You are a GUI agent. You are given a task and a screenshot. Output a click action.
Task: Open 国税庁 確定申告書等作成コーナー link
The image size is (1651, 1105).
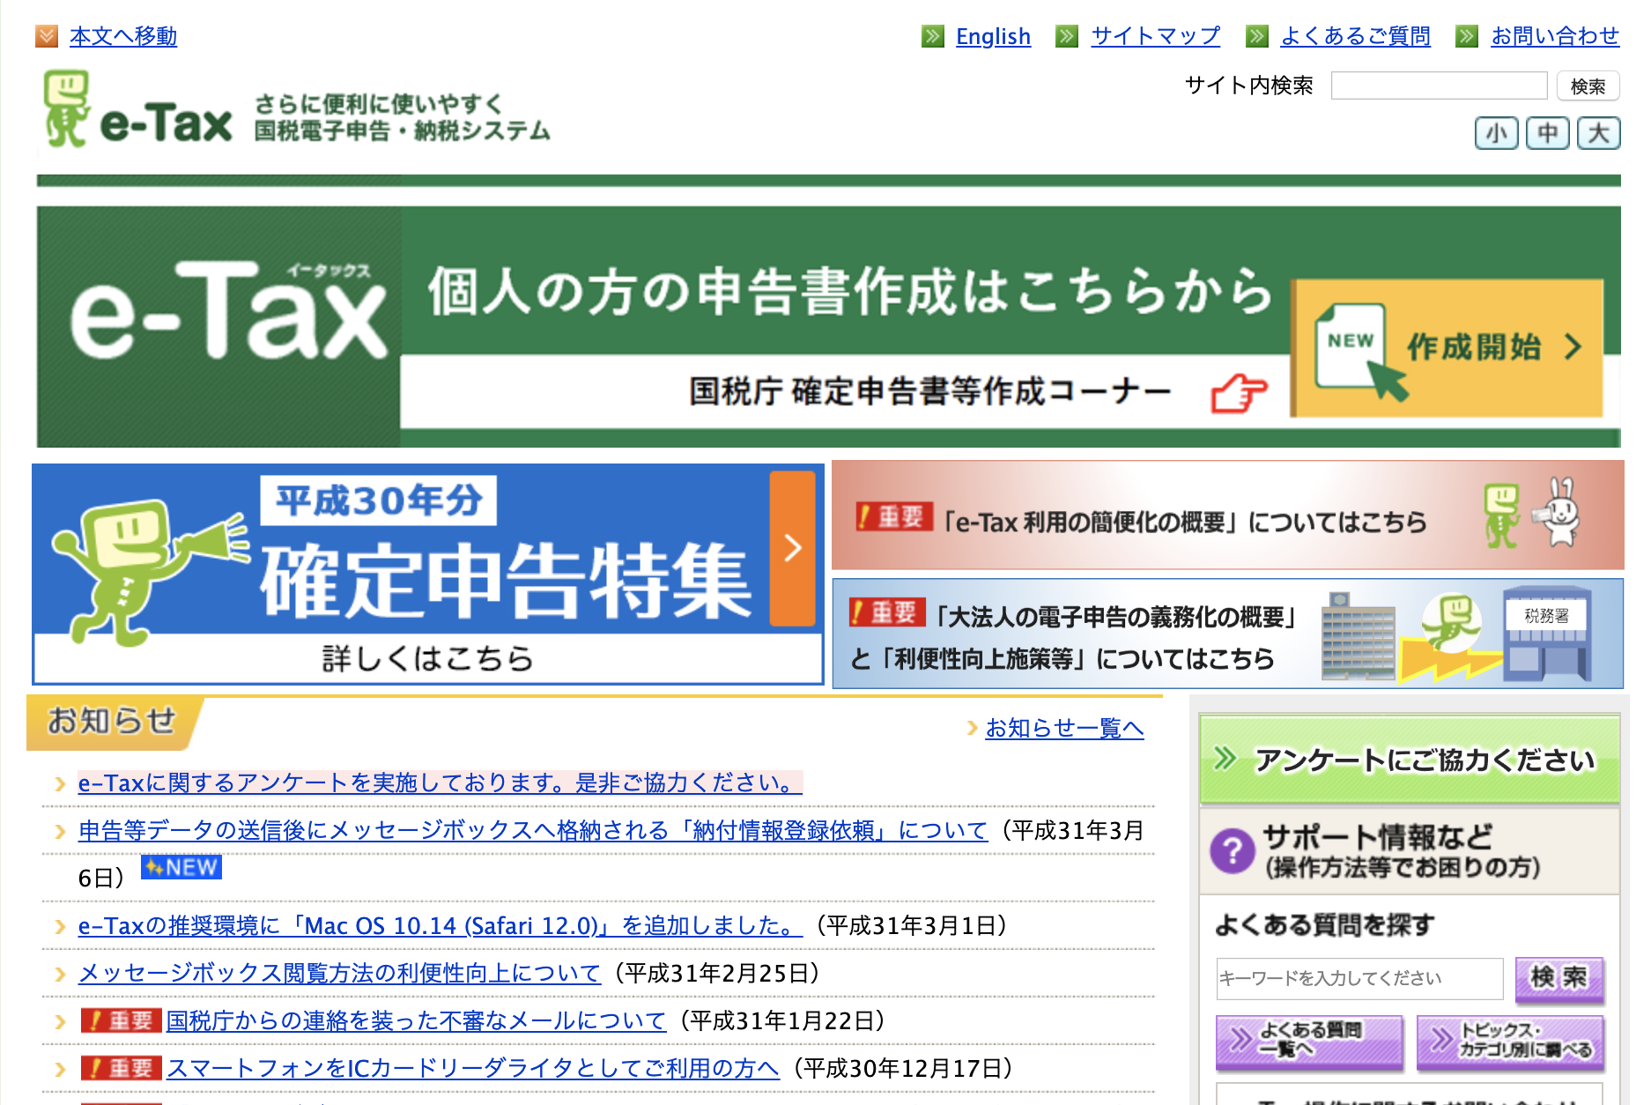tap(929, 391)
